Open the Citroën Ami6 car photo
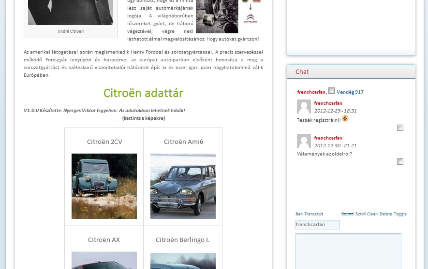This screenshot has width=428, height=269. 183,186
